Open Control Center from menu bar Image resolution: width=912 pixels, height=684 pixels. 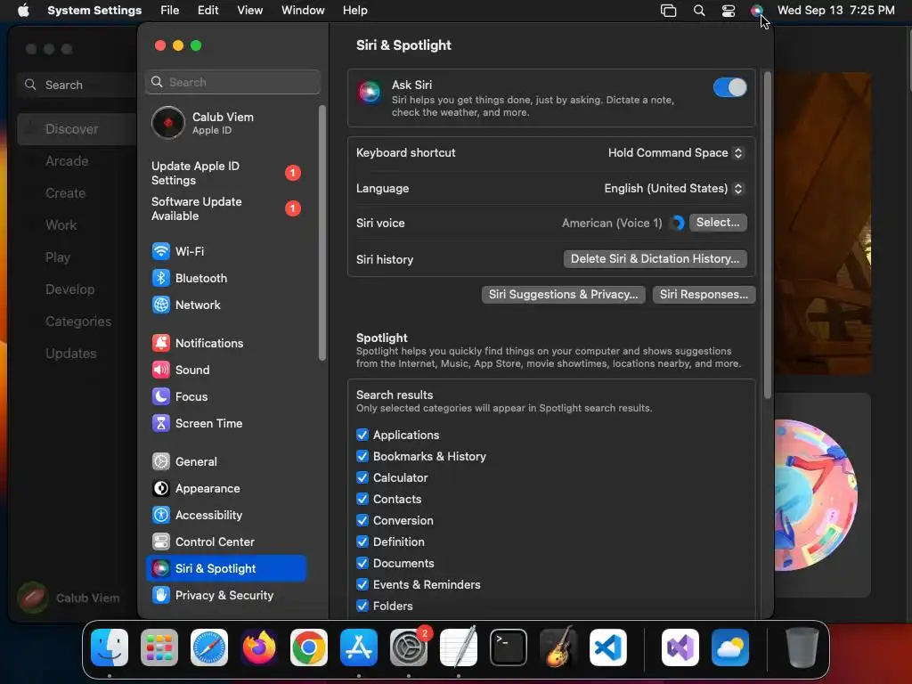coord(729,11)
